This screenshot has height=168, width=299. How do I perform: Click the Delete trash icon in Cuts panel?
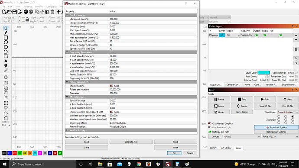point(296,49)
